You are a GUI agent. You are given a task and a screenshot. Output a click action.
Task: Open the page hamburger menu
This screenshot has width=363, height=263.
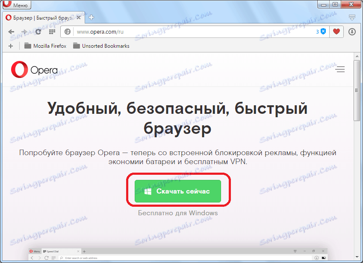pyautogui.click(x=340, y=69)
